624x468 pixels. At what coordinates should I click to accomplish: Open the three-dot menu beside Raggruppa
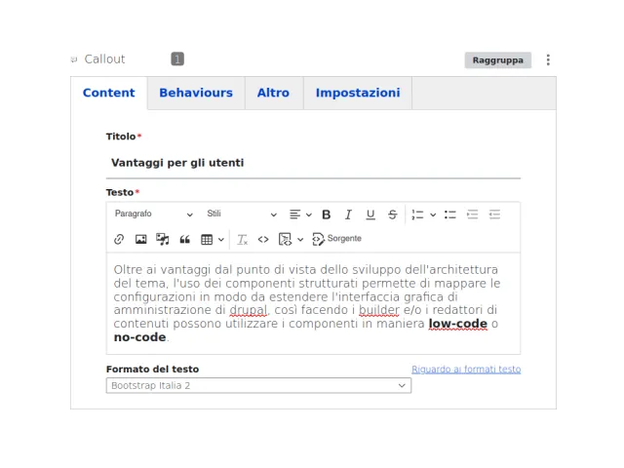[548, 59]
